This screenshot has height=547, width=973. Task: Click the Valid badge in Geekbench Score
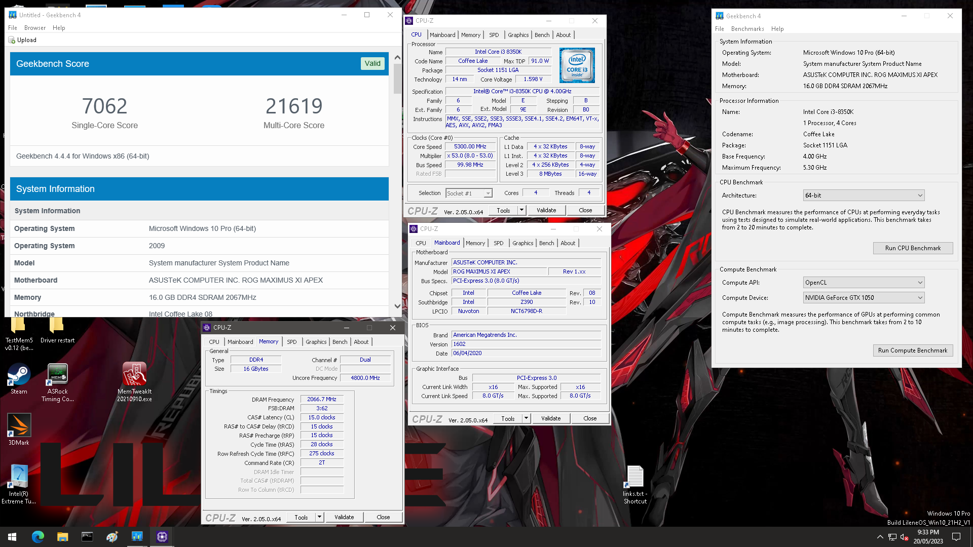point(372,63)
